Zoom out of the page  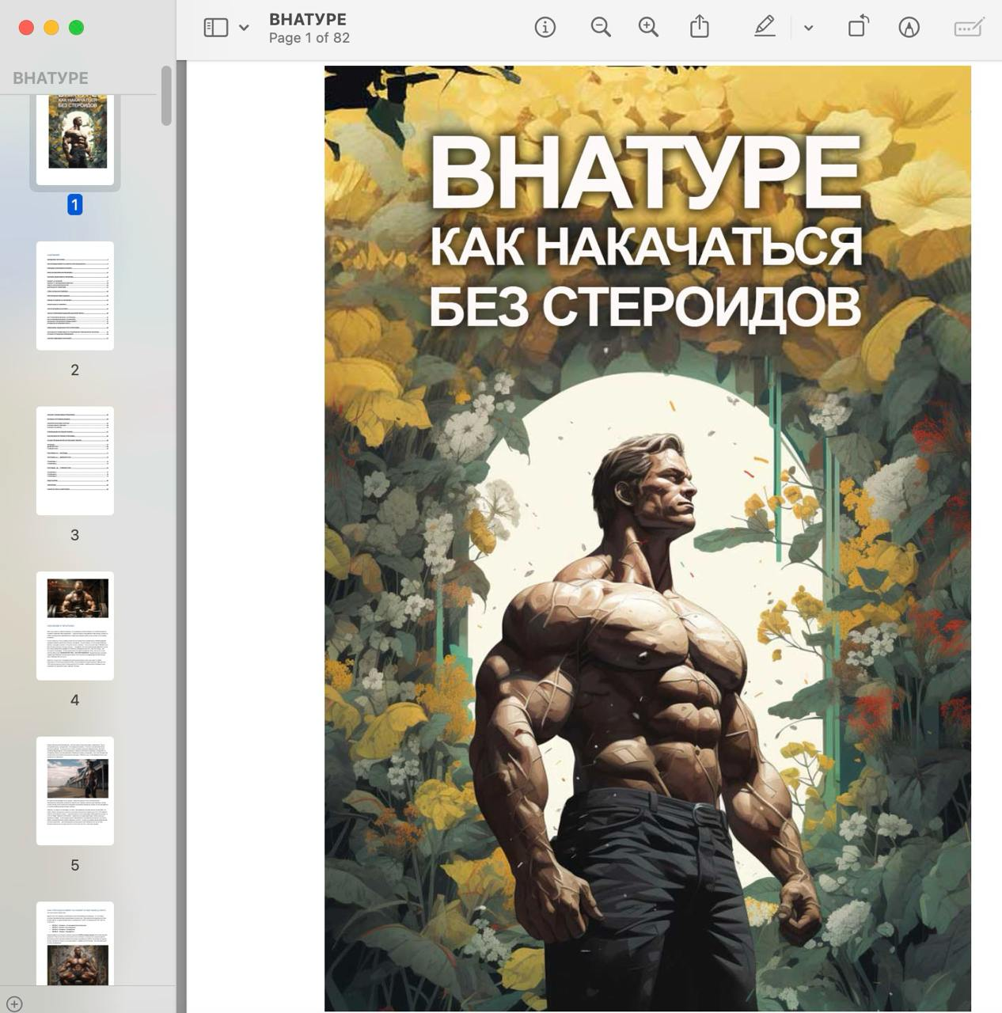[601, 28]
